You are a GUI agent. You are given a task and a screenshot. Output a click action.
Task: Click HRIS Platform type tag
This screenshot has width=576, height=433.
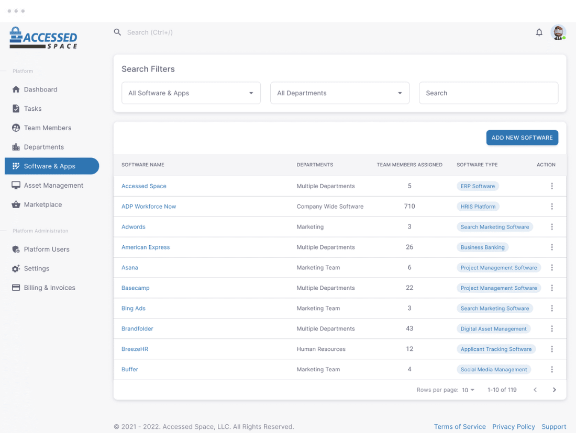tap(478, 207)
